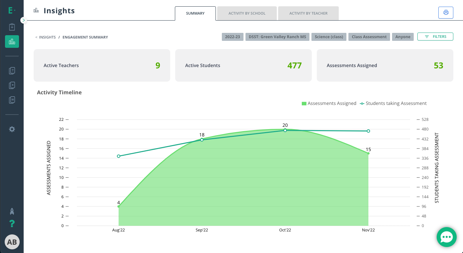The width and height of the screenshot is (463, 253).
Task: Open the settings gear in sidebar
Action: 12,129
